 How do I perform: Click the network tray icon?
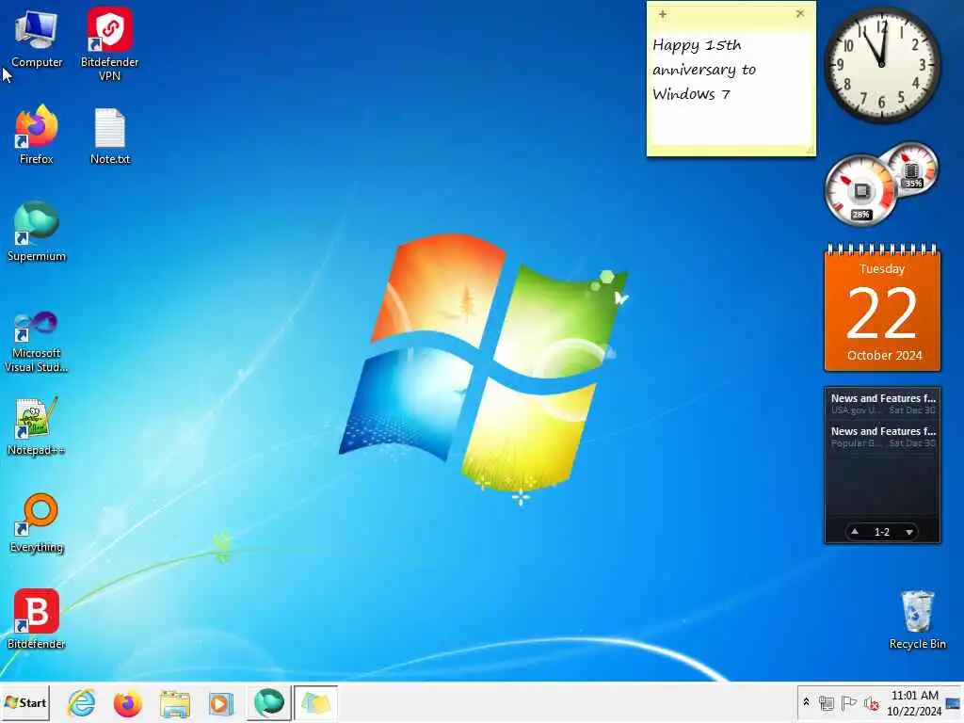827,702
